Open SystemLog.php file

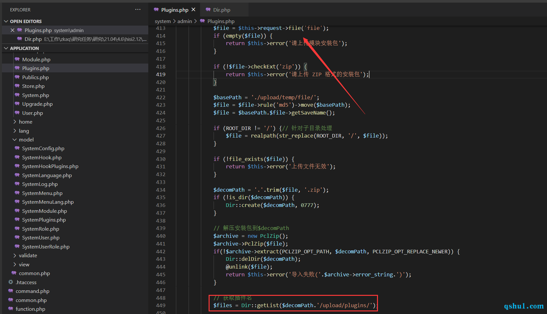pos(40,184)
